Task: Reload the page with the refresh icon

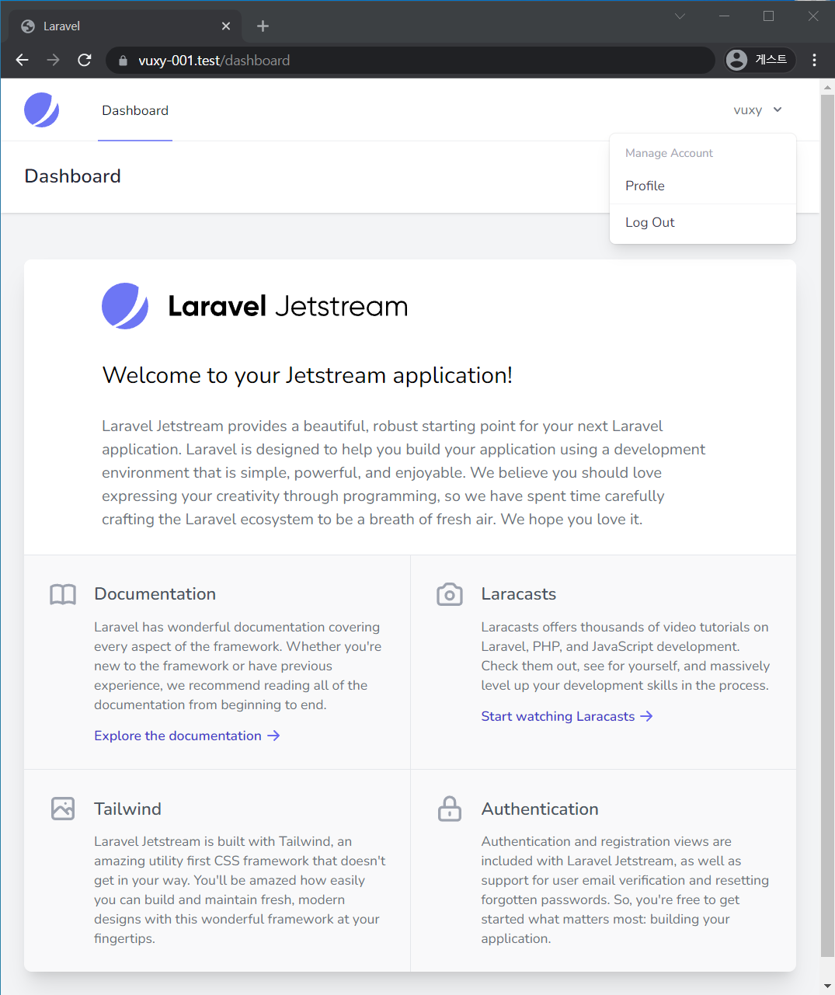Action: [85, 60]
